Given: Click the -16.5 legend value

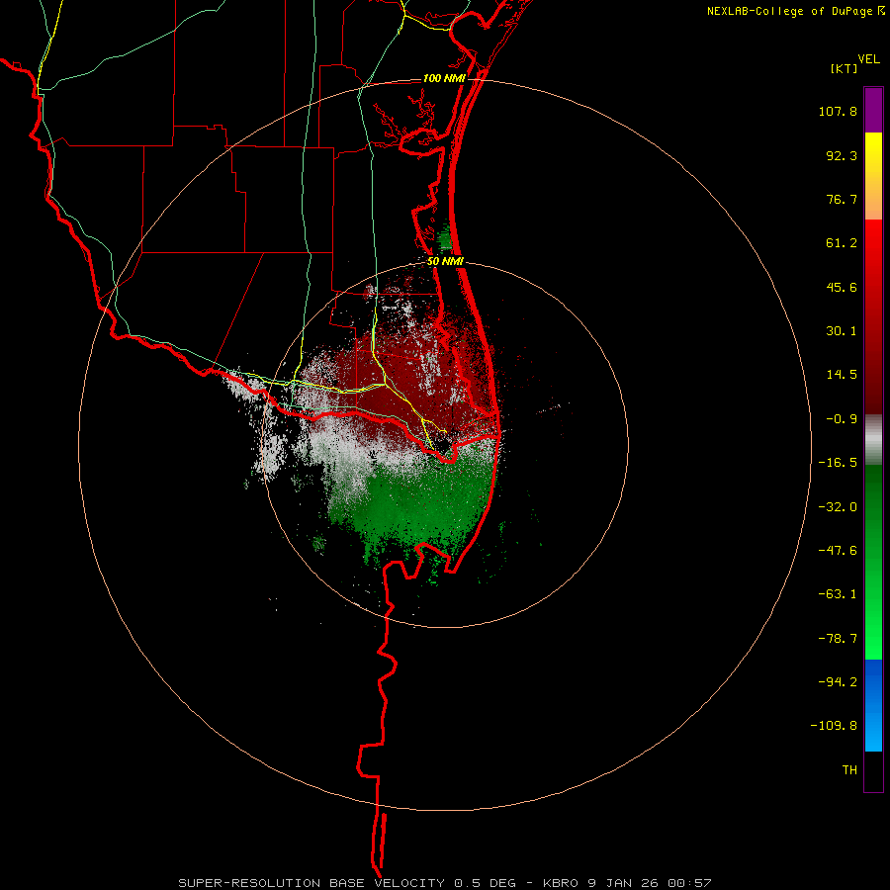Looking at the screenshot, I should [x=838, y=463].
